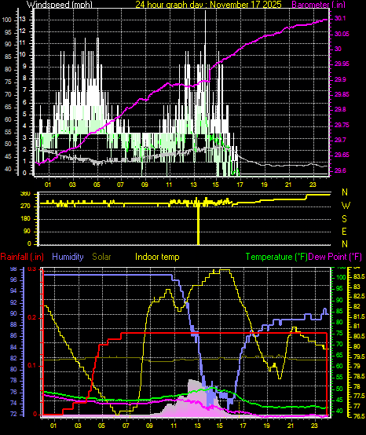Click the Dew Point (°F) legend label

pos(335,257)
